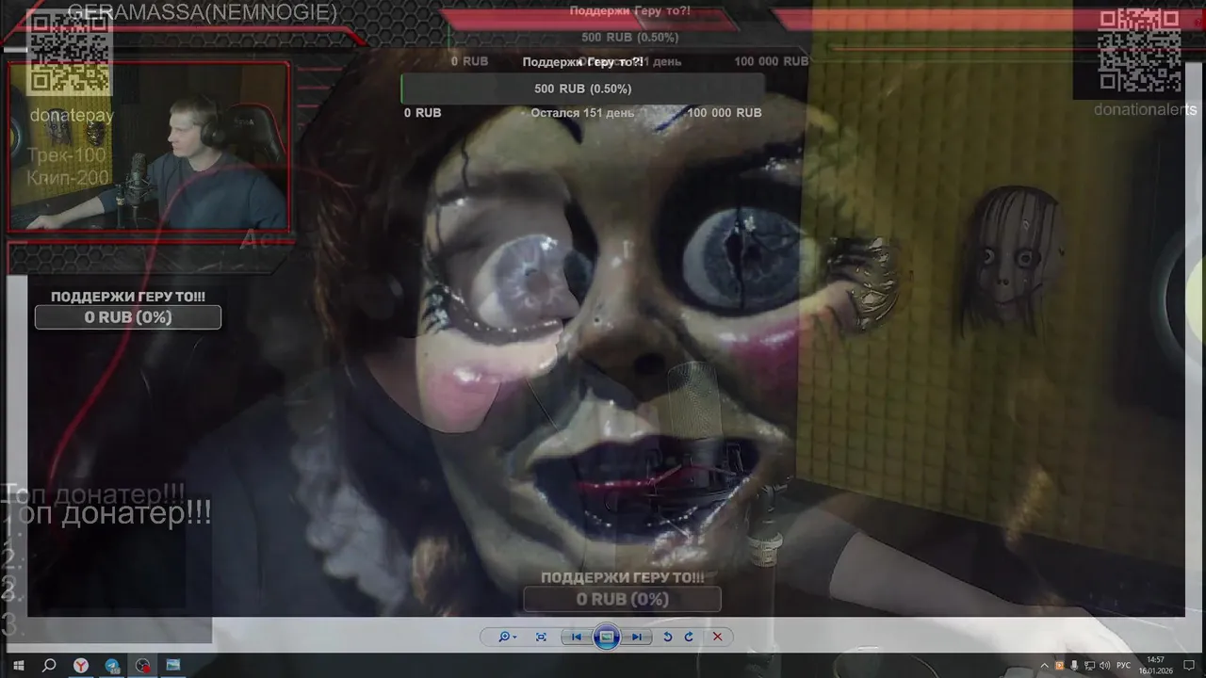Image resolution: width=1206 pixels, height=678 pixels.
Task: Show hidden tray icons chevron
Action: (1044, 666)
